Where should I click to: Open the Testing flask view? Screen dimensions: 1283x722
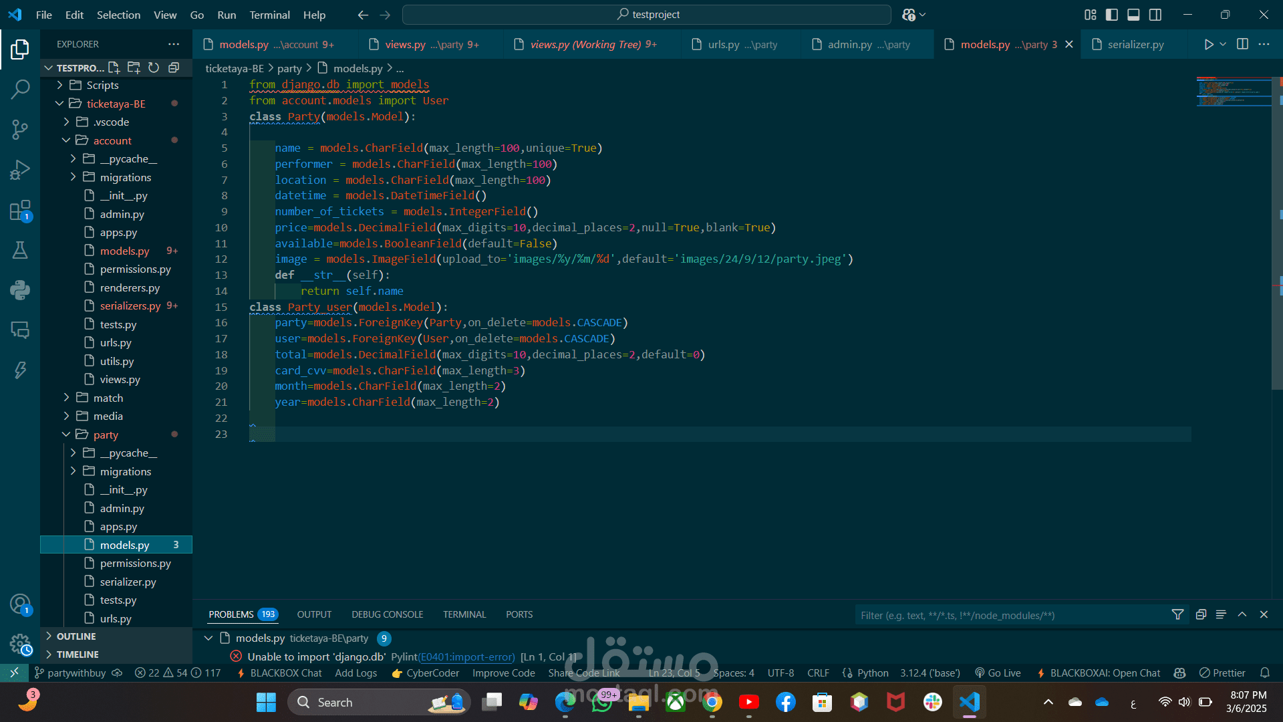click(20, 250)
